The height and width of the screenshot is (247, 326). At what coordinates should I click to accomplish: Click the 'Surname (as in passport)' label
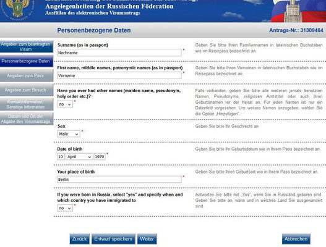pyautogui.click(x=83, y=45)
